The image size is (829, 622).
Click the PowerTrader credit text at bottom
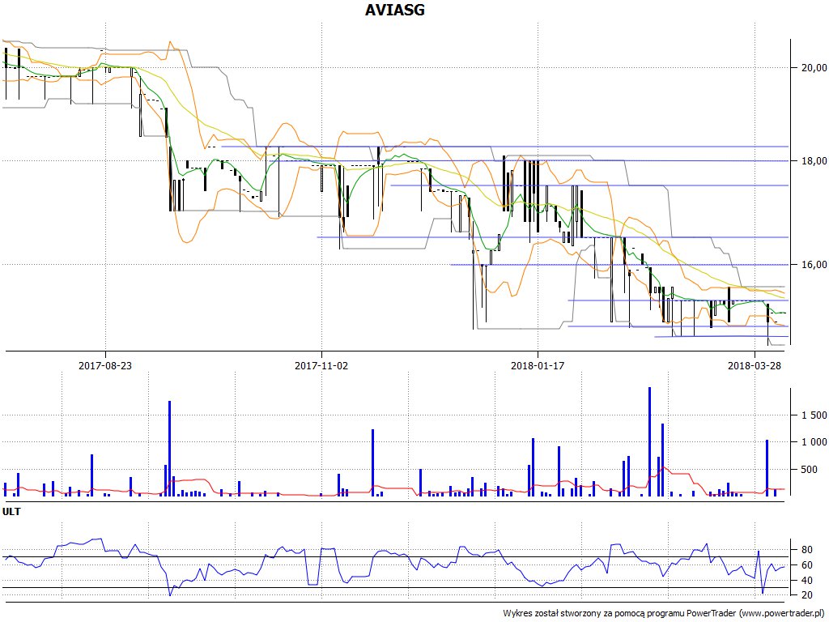click(x=664, y=613)
